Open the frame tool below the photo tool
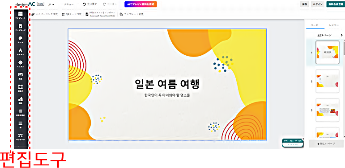 [20, 89]
